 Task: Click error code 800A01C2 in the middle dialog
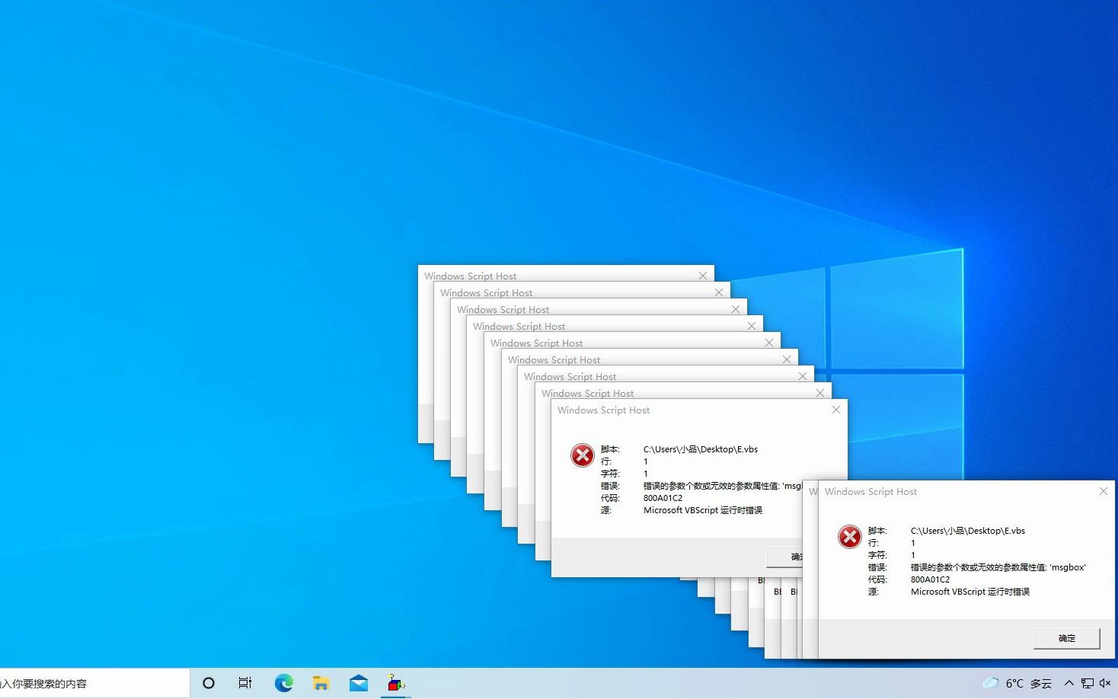pyautogui.click(x=663, y=498)
